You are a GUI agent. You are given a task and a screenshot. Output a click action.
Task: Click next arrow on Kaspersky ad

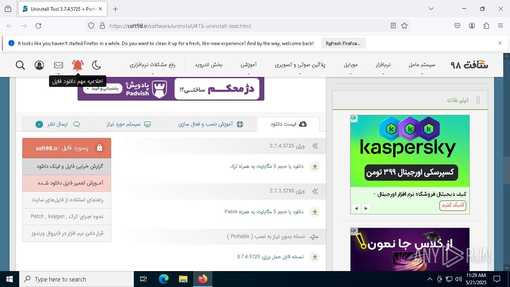366,208
